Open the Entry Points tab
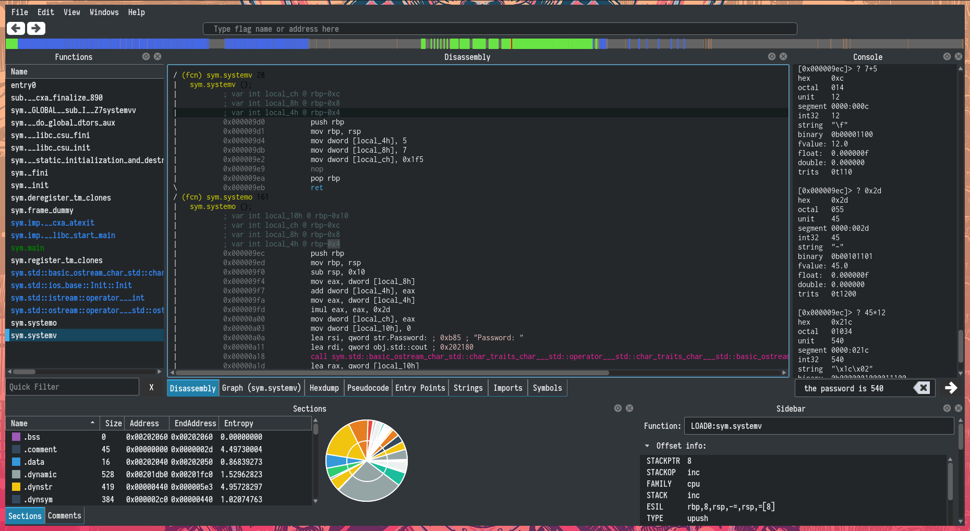The height and width of the screenshot is (531, 970). pyautogui.click(x=420, y=388)
